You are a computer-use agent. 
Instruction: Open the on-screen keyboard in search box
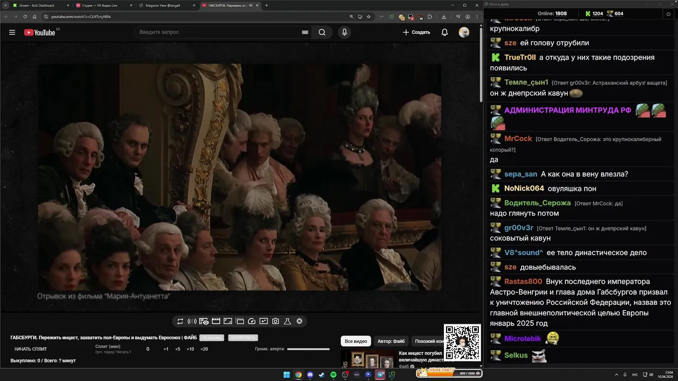click(x=305, y=32)
